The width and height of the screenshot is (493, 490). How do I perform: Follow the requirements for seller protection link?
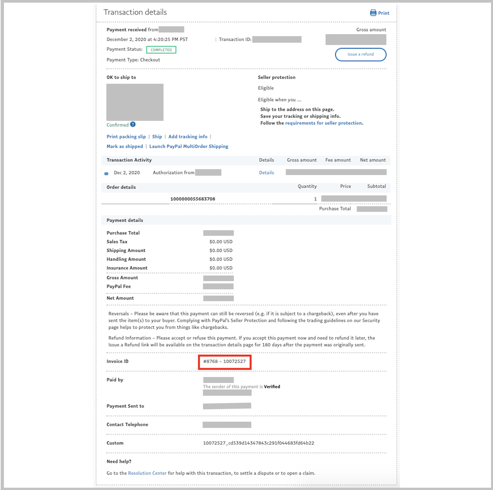[x=323, y=123]
